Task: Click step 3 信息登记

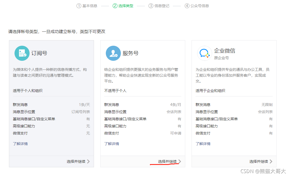Action: [159, 6]
